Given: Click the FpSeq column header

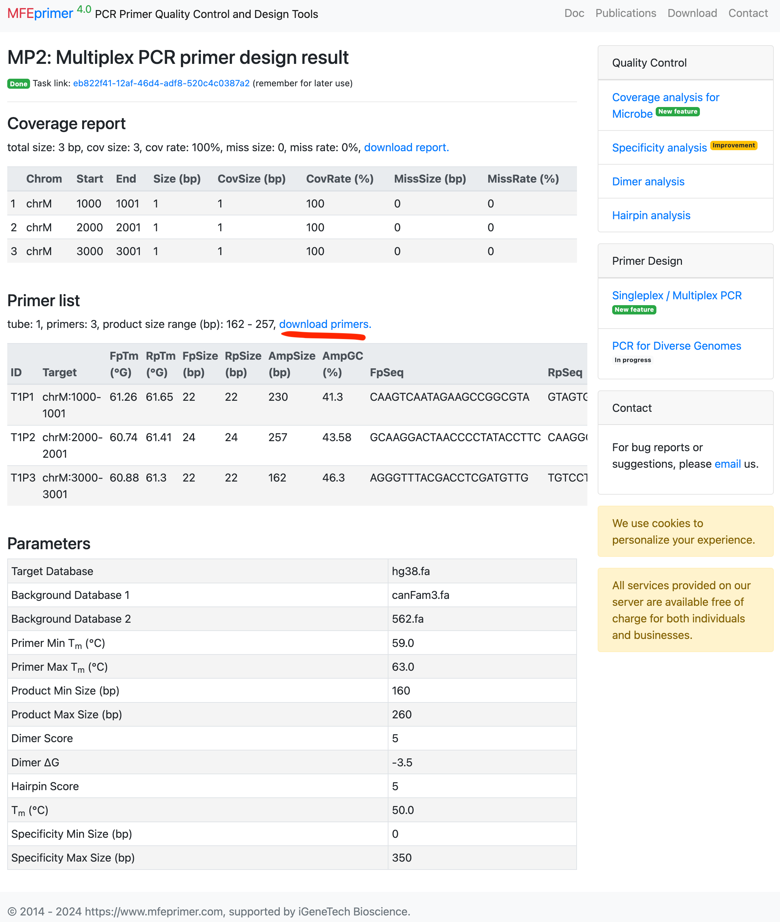Looking at the screenshot, I should [386, 372].
